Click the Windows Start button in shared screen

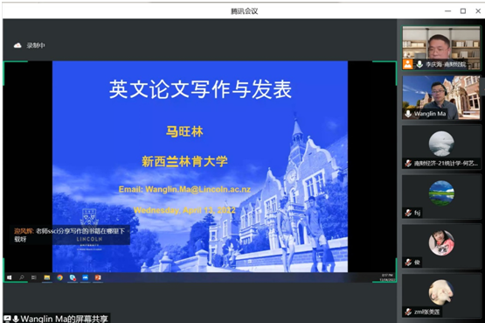[x=10, y=277]
